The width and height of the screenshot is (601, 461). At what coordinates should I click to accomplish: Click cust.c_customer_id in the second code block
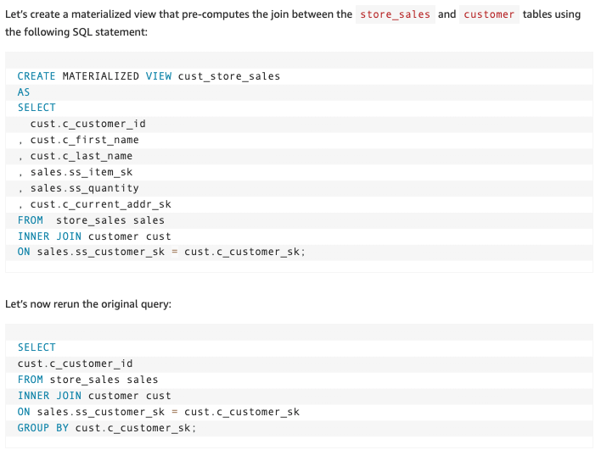75,364
